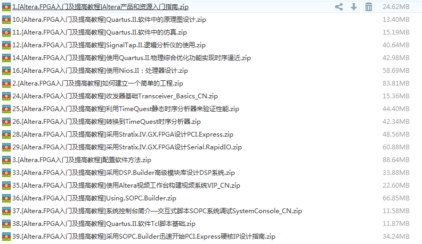Click the 44.40MB size value
The height and width of the screenshot is (244, 422).
(396, 109)
